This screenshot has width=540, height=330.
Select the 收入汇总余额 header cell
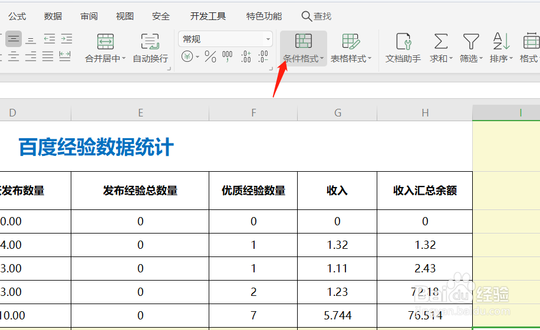[x=425, y=191]
